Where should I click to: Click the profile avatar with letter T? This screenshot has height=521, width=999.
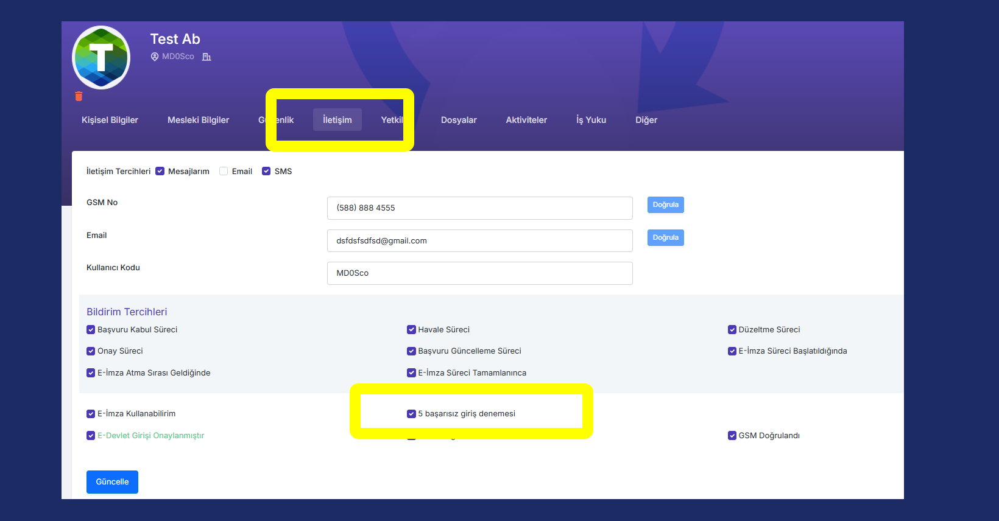pos(101,57)
